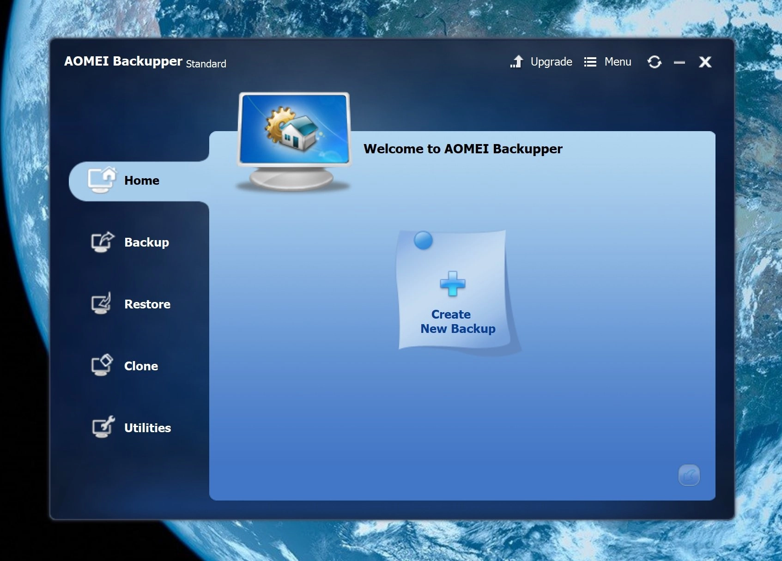Click the Clone icon in sidebar
The image size is (782, 561).
coord(102,365)
